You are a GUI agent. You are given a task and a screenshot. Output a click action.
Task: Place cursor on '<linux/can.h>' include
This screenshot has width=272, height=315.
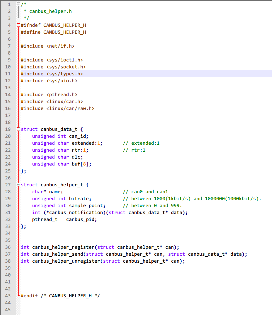tap(65, 102)
